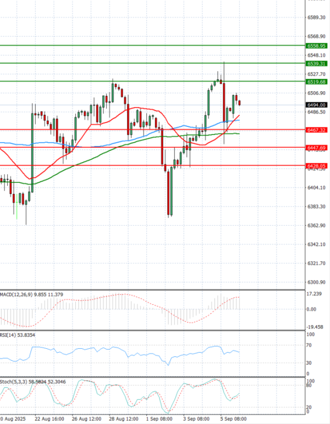Click the 6342.10 price scale value
330x424 pixels.
pyautogui.click(x=316, y=244)
